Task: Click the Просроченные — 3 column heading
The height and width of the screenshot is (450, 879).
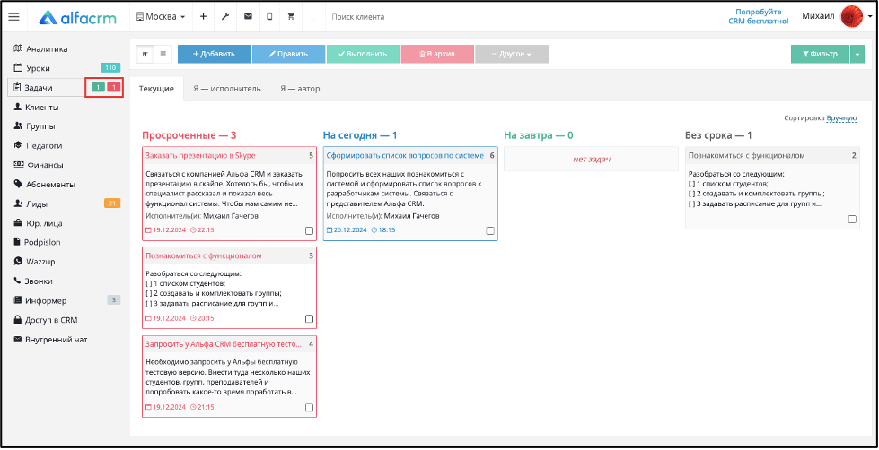Action: pyautogui.click(x=189, y=135)
